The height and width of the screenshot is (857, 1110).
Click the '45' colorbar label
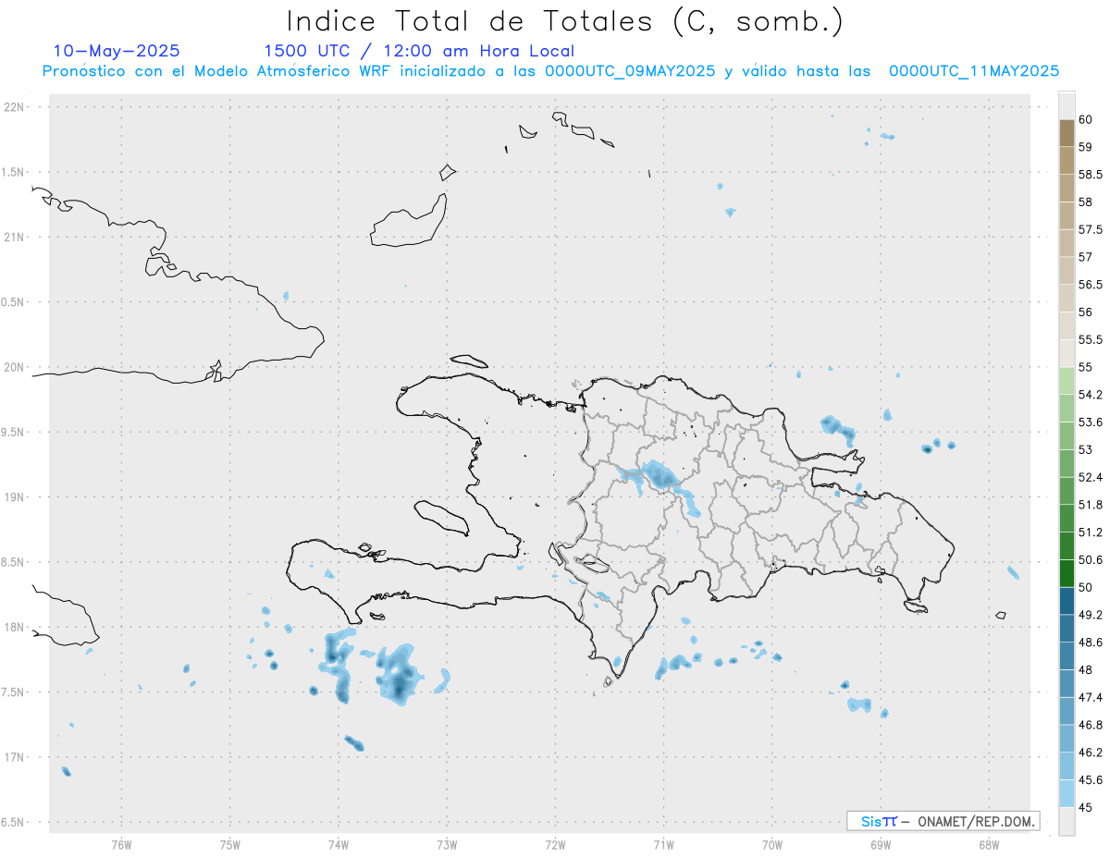point(1085,807)
